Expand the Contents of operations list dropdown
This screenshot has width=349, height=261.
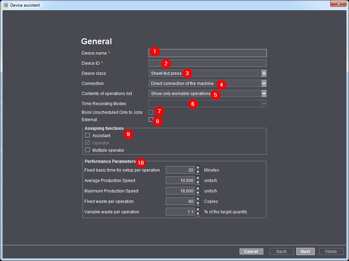[263, 93]
